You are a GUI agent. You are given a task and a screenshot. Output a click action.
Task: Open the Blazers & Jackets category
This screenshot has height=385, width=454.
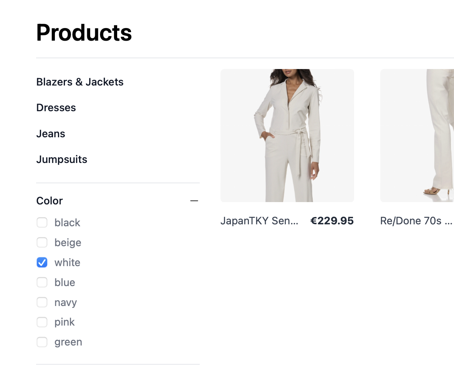click(x=80, y=82)
